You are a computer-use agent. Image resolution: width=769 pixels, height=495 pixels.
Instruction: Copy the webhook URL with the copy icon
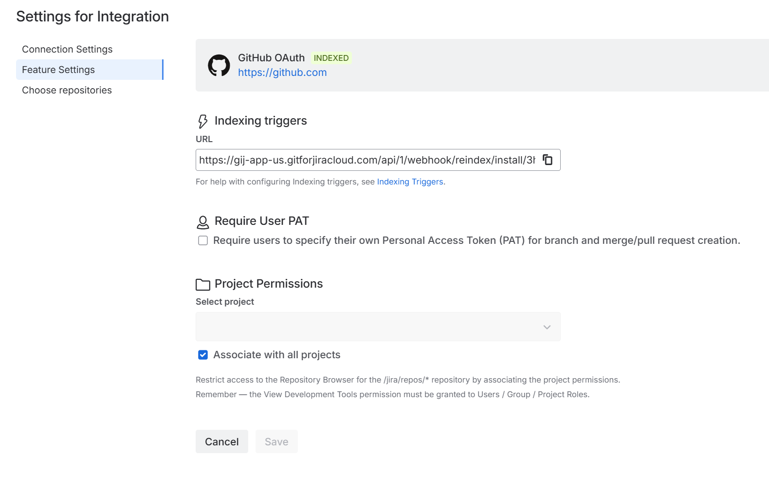[x=548, y=160]
